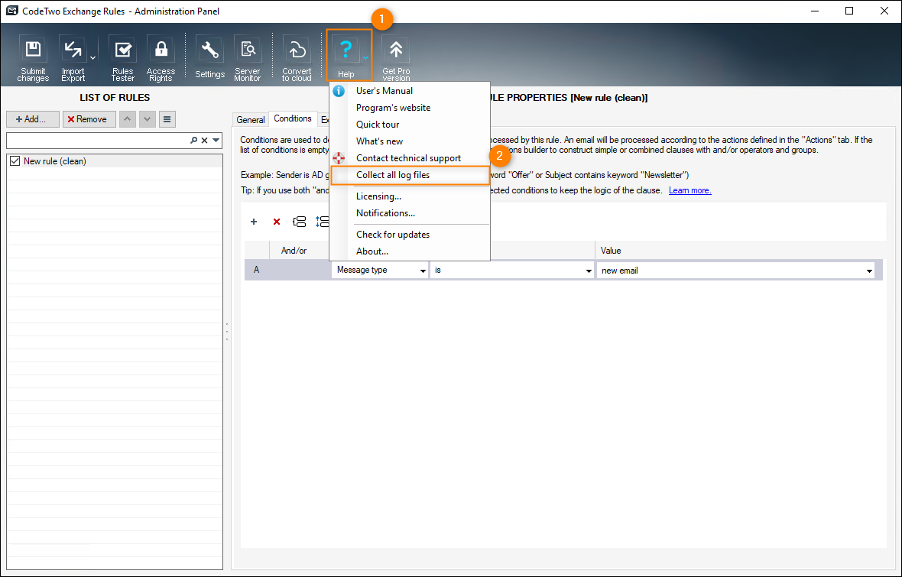Image resolution: width=902 pixels, height=577 pixels.
Task: Start the Quick tour menu item
Action: [378, 125]
